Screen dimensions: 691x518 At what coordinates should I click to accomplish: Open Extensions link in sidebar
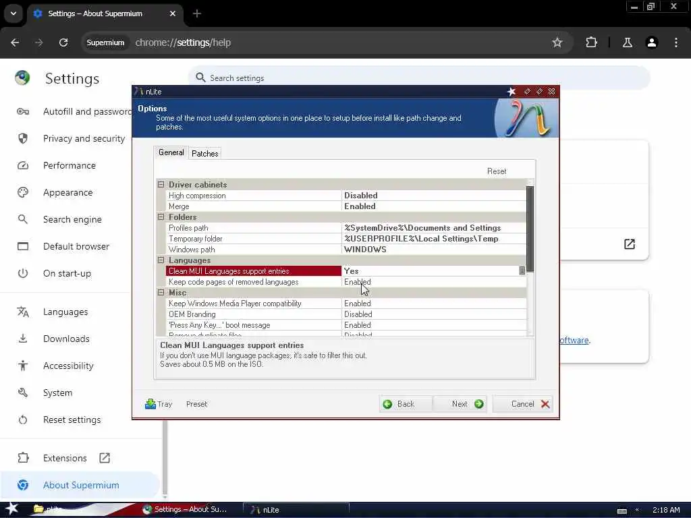coord(64,458)
